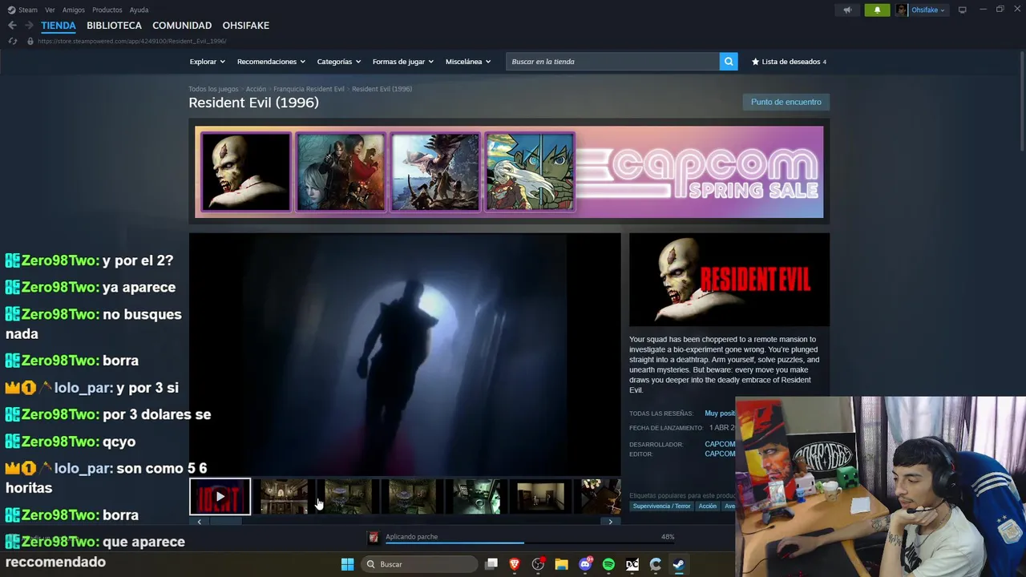Select the third screenshot thumbnail
Viewport: 1026px width, 577px height.
[412, 497]
